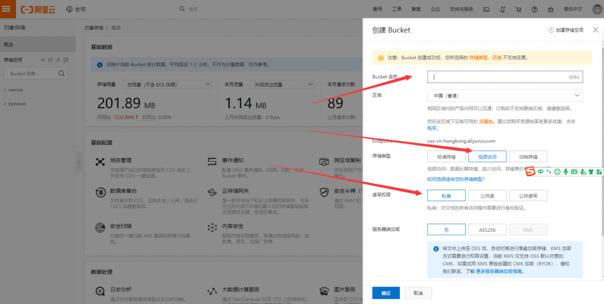Open the 外网流出流量 traffic dropdown
This screenshot has width=604, height=304.
282,84
